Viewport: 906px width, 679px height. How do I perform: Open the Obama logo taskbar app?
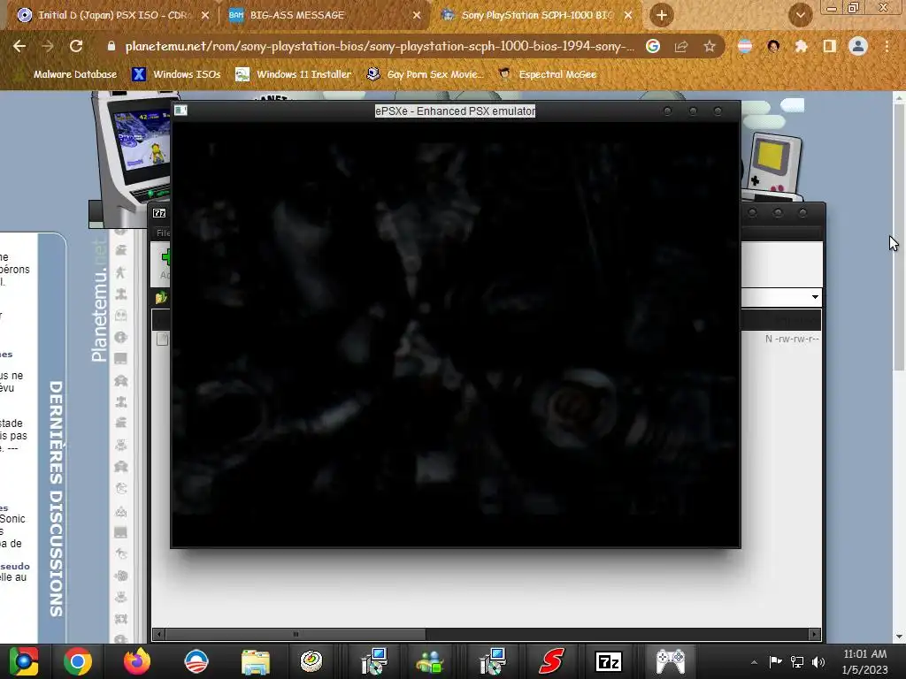pos(196,661)
